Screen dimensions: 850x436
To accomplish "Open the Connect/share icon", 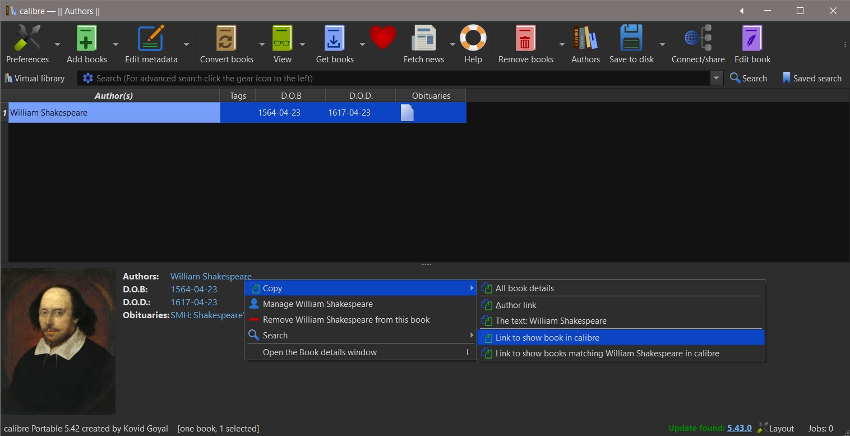I will [698, 39].
